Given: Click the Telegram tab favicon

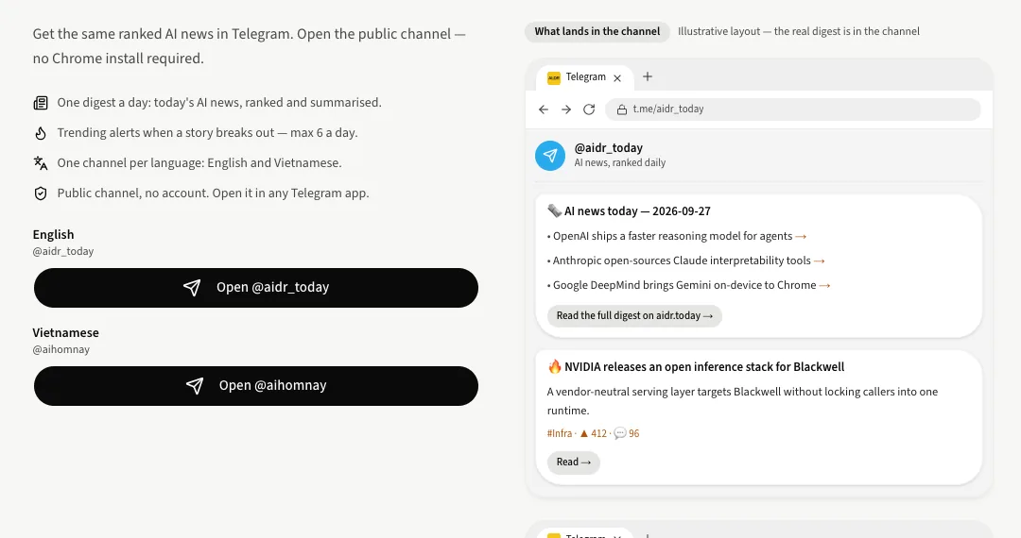Looking at the screenshot, I should coord(553,78).
